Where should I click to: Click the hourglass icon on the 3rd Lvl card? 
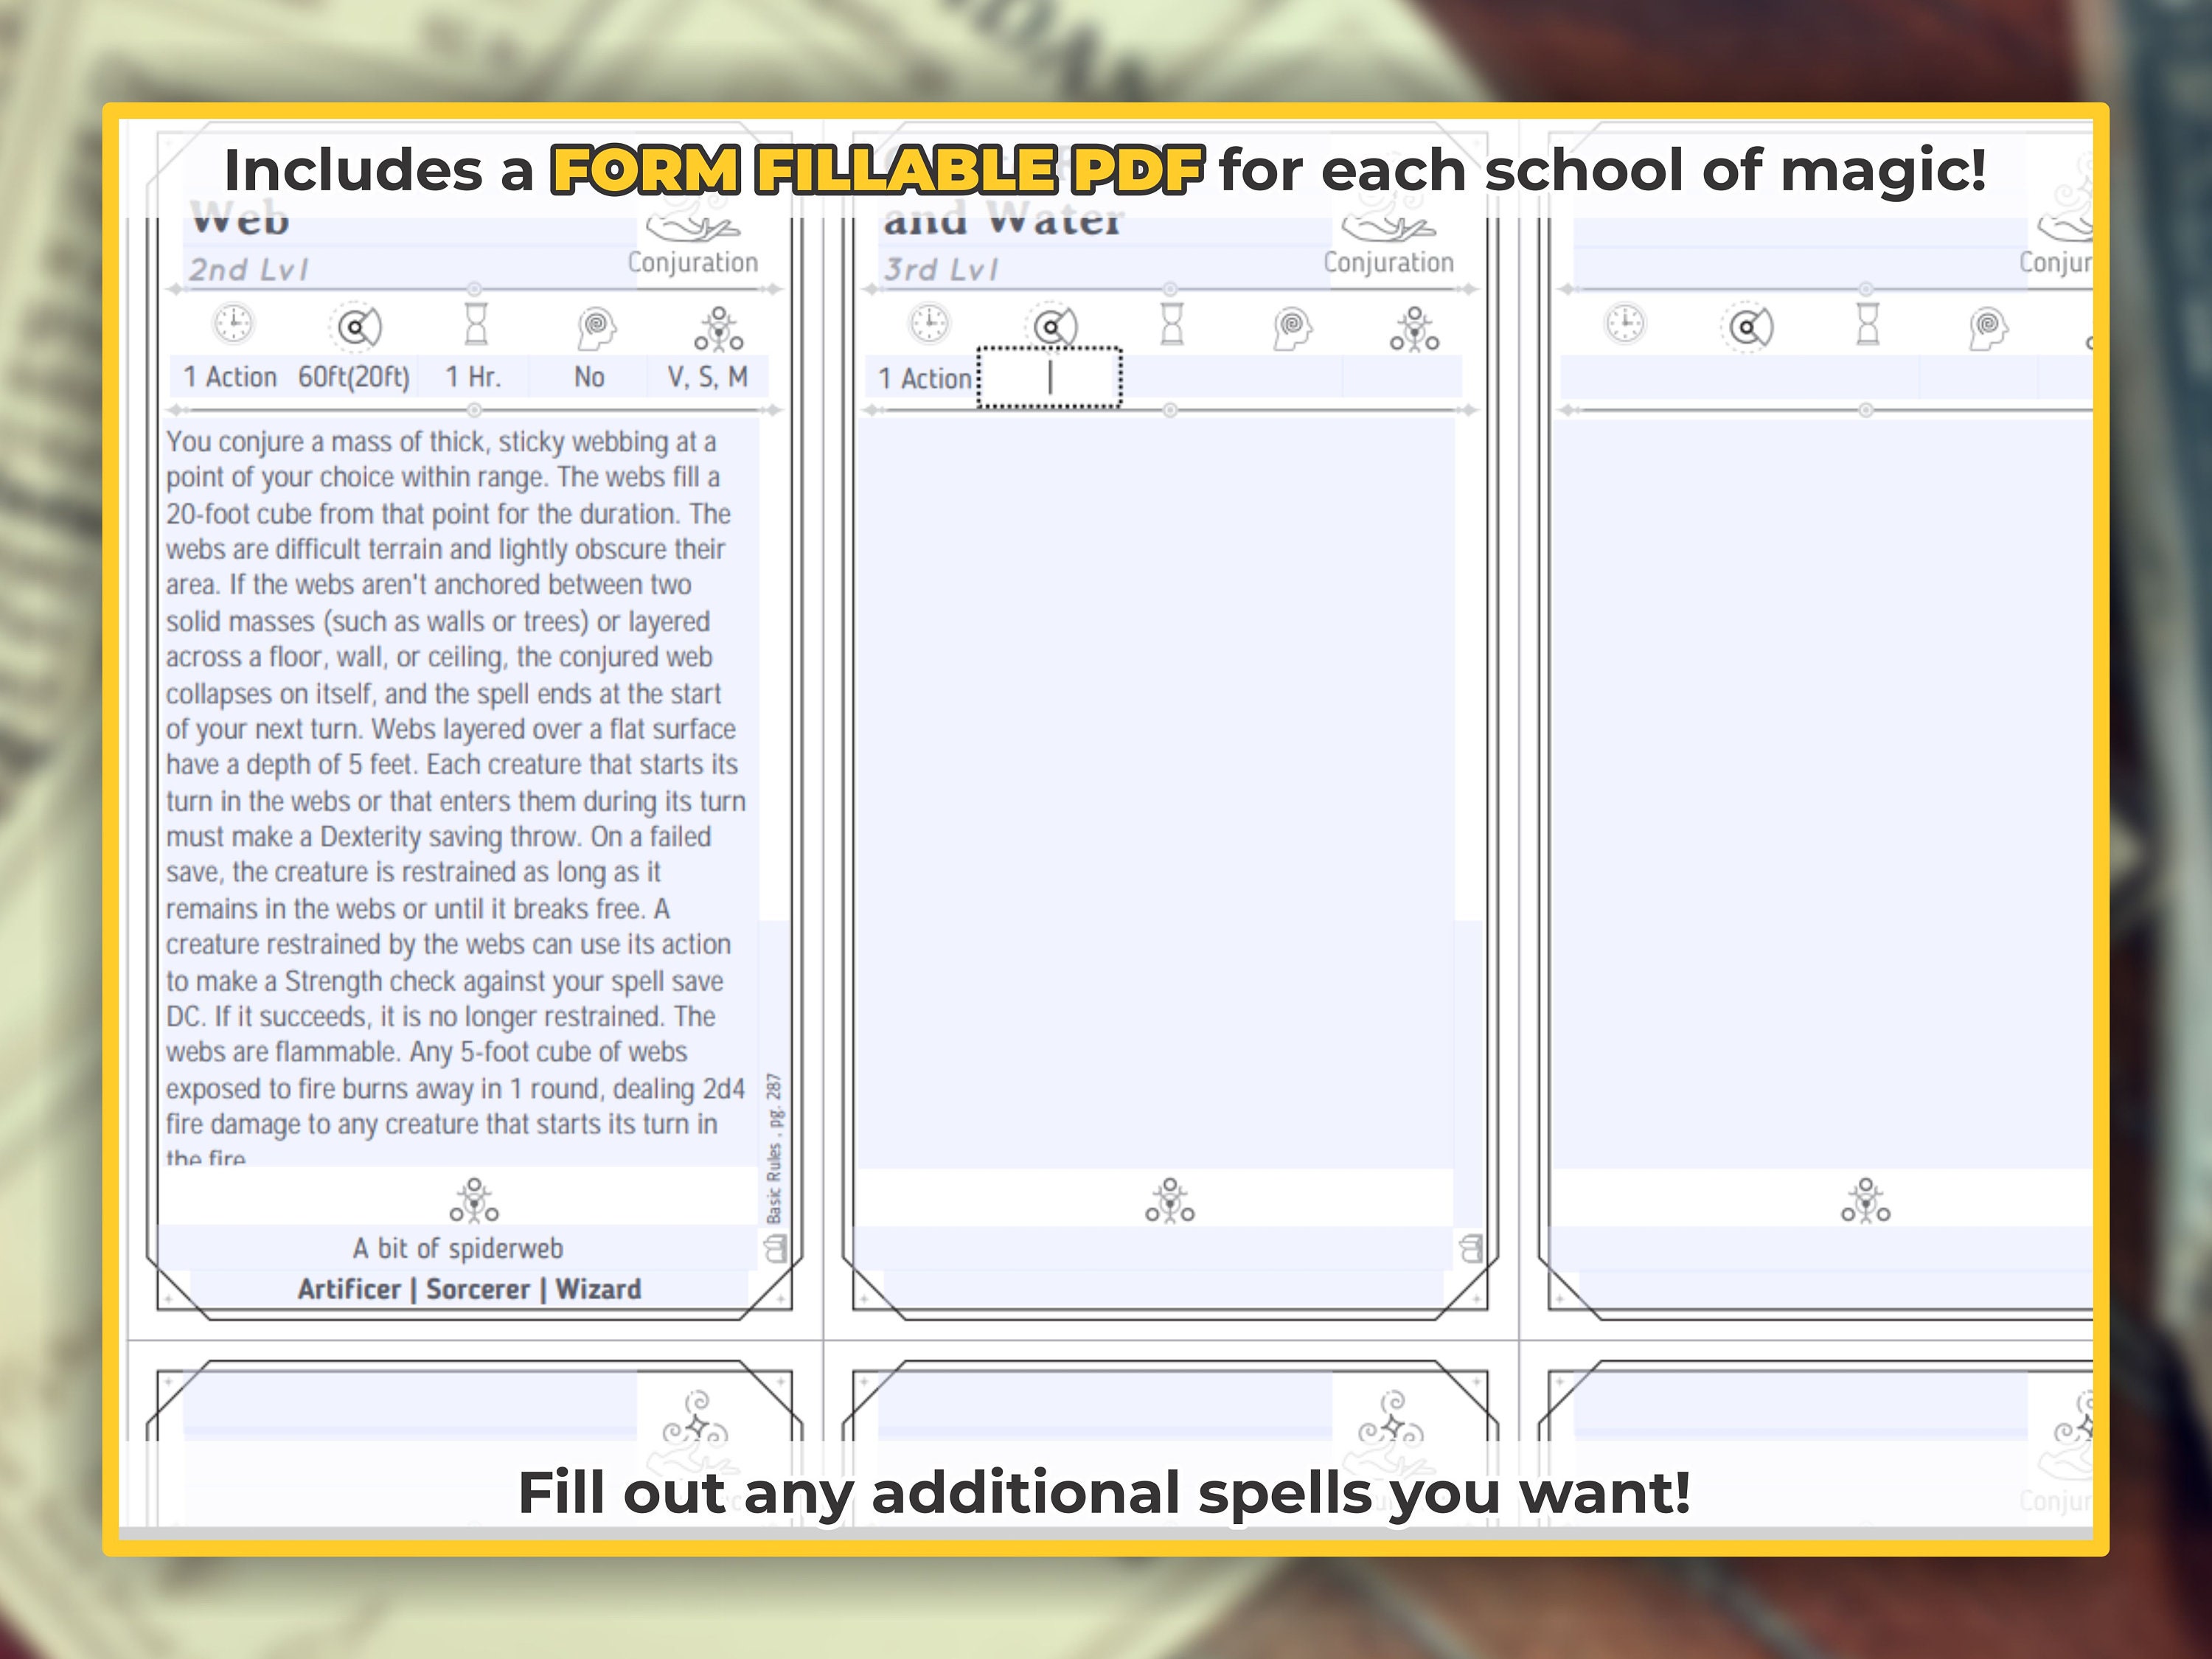click(1172, 325)
